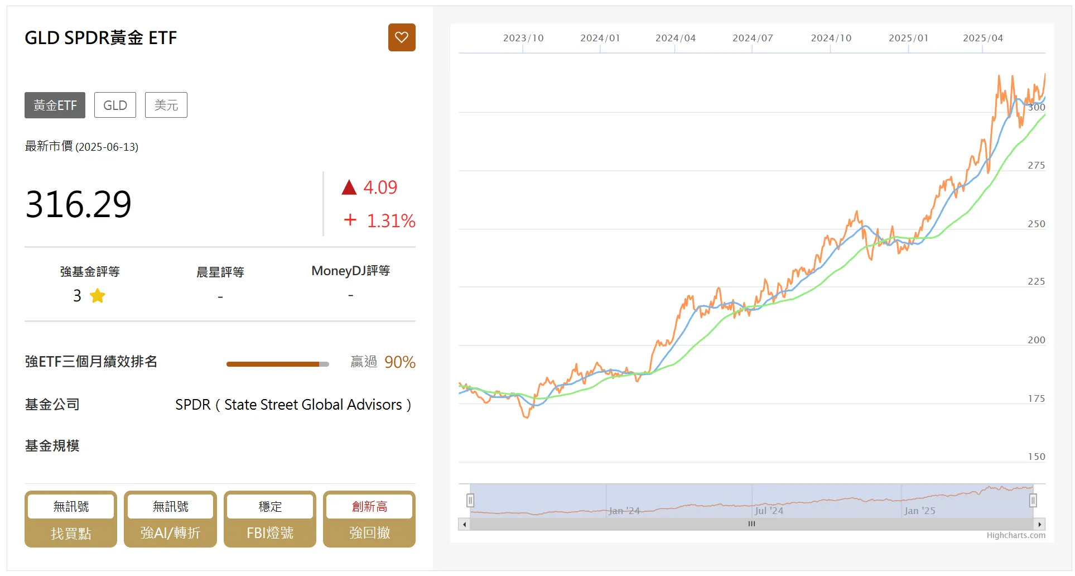The width and height of the screenshot is (1075, 576).
Task: Click the 強基金評等 label
Action: [x=90, y=272]
